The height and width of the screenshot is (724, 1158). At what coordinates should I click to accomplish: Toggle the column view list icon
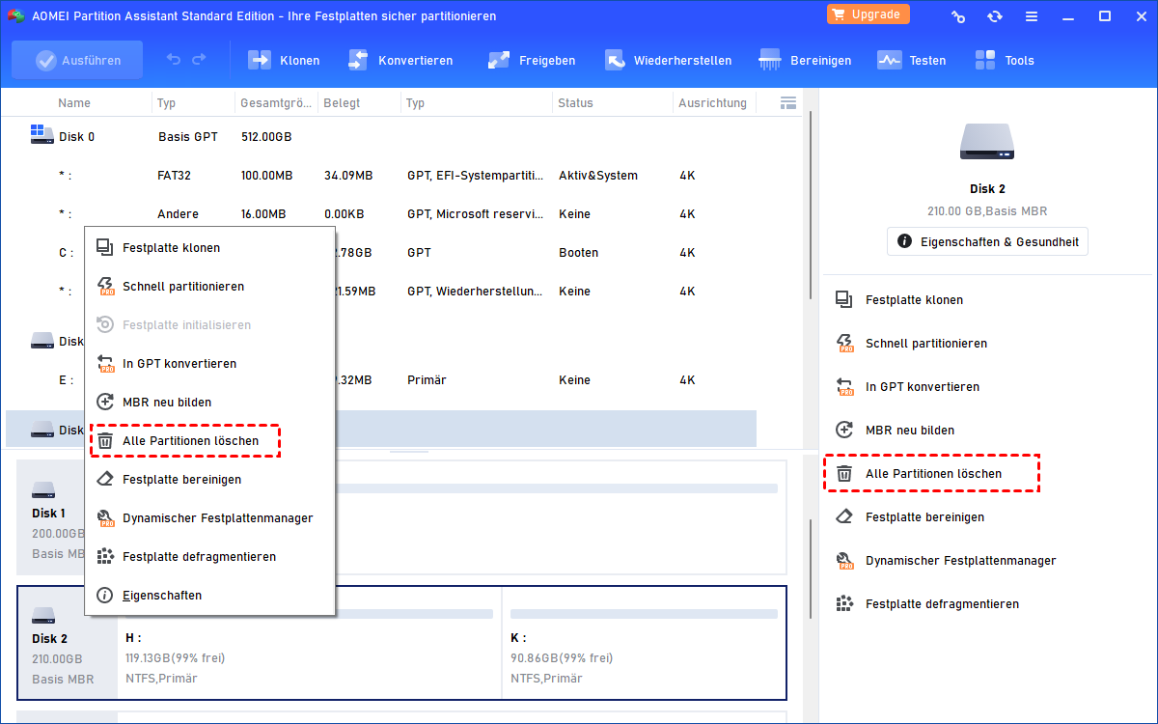[x=787, y=102]
